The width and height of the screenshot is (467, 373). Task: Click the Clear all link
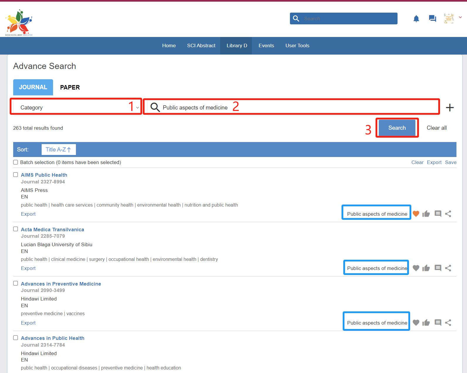437,128
